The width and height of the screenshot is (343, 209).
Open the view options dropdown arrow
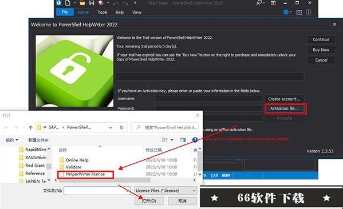172,140
